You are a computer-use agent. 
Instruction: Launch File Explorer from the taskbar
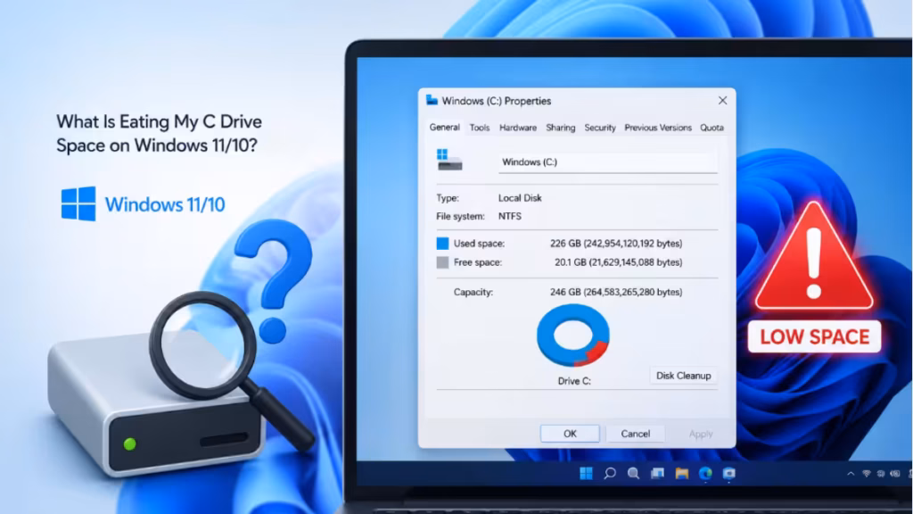681,473
